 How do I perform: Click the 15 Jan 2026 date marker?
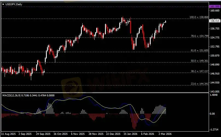[x=130, y=134]
